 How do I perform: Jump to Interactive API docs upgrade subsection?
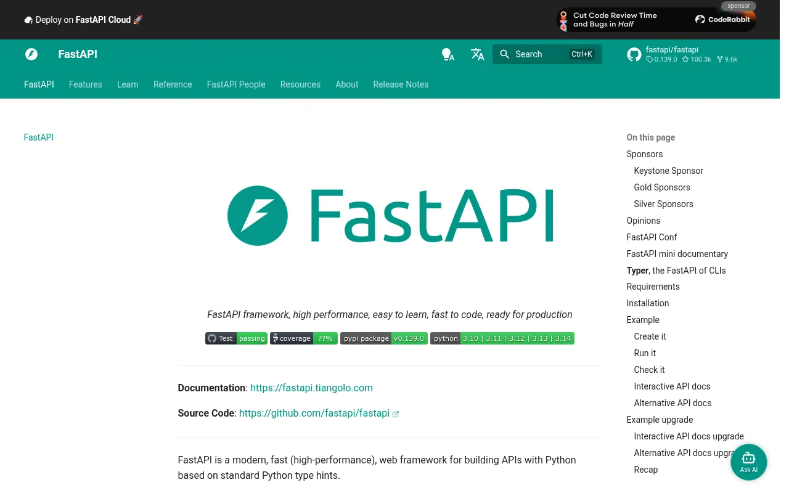tap(689, 436)
